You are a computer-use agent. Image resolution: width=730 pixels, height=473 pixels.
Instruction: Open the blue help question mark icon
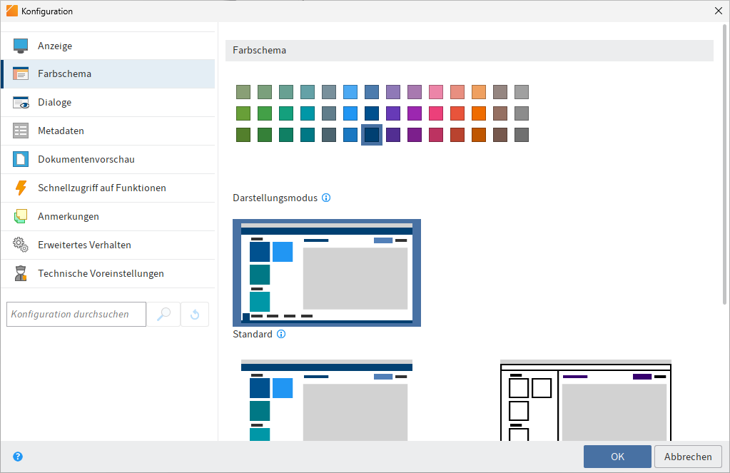(x=18, y=457)
